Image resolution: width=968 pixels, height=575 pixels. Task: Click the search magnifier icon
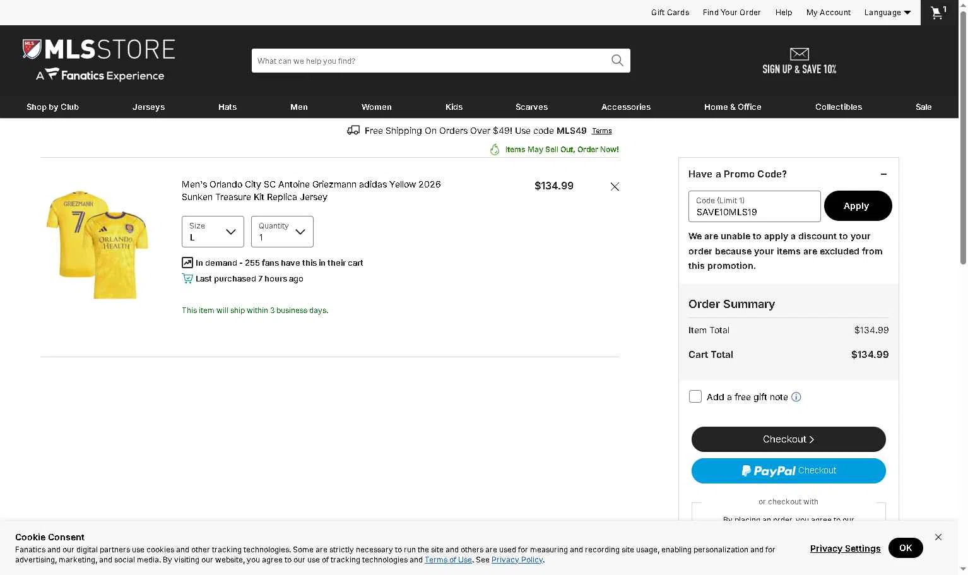[x=617, y=61]
